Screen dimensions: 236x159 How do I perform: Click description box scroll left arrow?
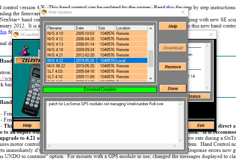(49, 146)
